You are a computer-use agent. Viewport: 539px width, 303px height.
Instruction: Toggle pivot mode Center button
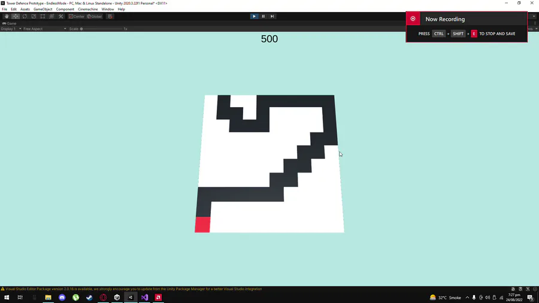click(76, 16)
